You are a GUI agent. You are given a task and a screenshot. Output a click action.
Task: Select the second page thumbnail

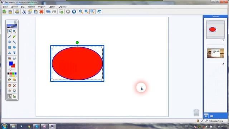pos(215,53)
